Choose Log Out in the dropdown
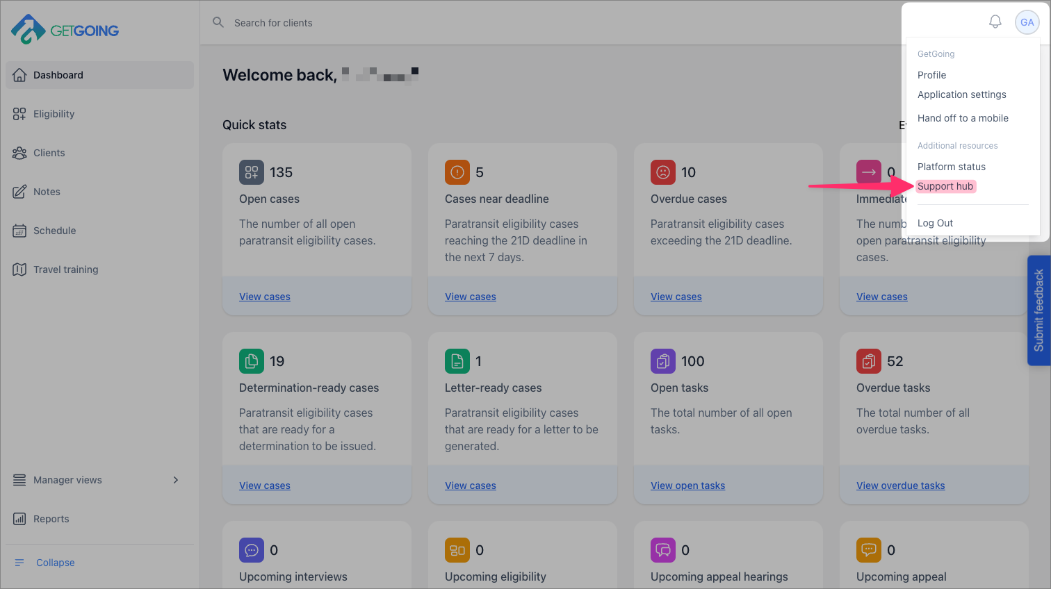Viewport: 1051px width, 589px height. click(x=935, y=223)
